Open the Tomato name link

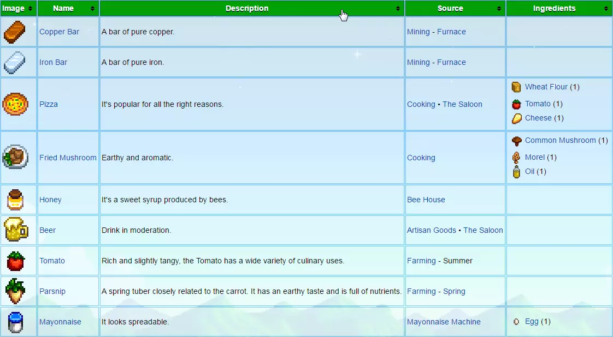click(x=52, y=261)
